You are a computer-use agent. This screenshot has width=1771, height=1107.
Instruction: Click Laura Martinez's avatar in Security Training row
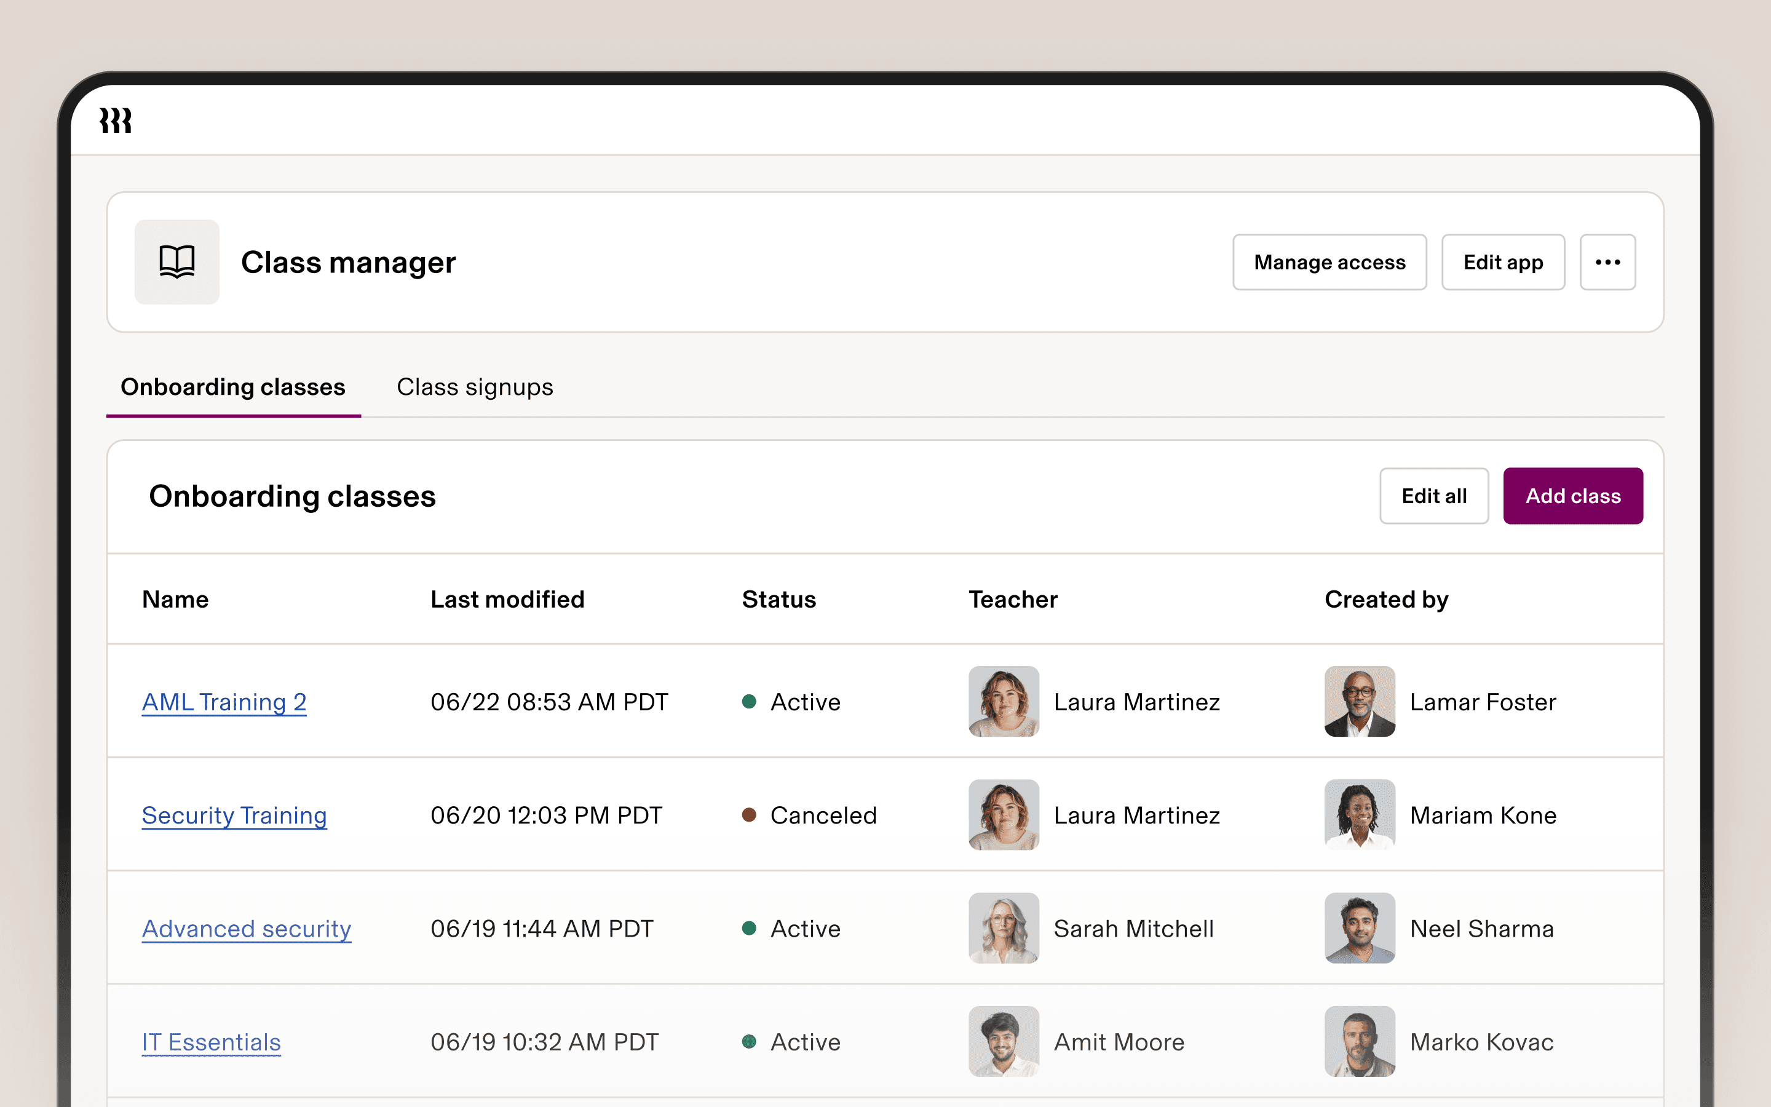[1004, 815]
